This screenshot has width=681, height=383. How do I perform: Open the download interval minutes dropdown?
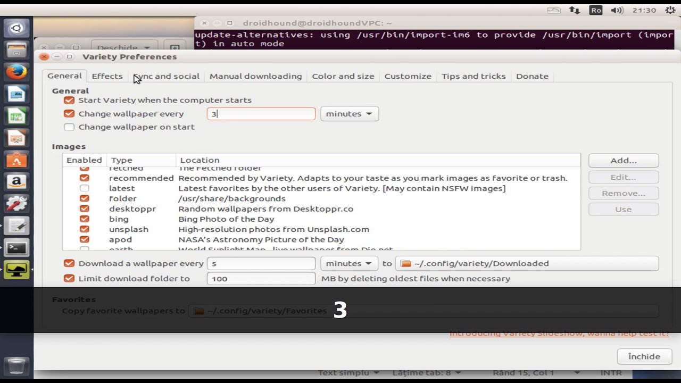(350, 263)
